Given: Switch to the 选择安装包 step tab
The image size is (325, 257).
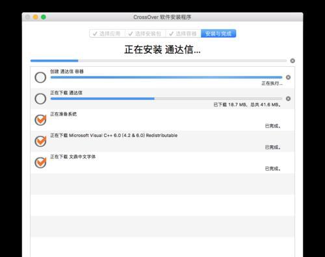Looking at the screenshot, I should [145, 34].
